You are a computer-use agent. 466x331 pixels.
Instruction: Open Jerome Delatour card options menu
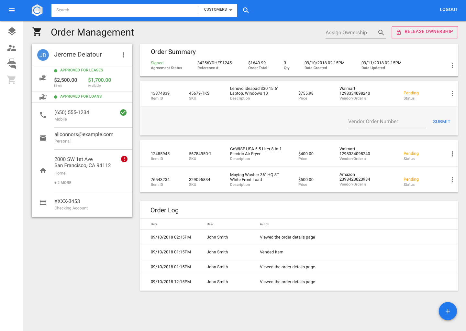124,55
